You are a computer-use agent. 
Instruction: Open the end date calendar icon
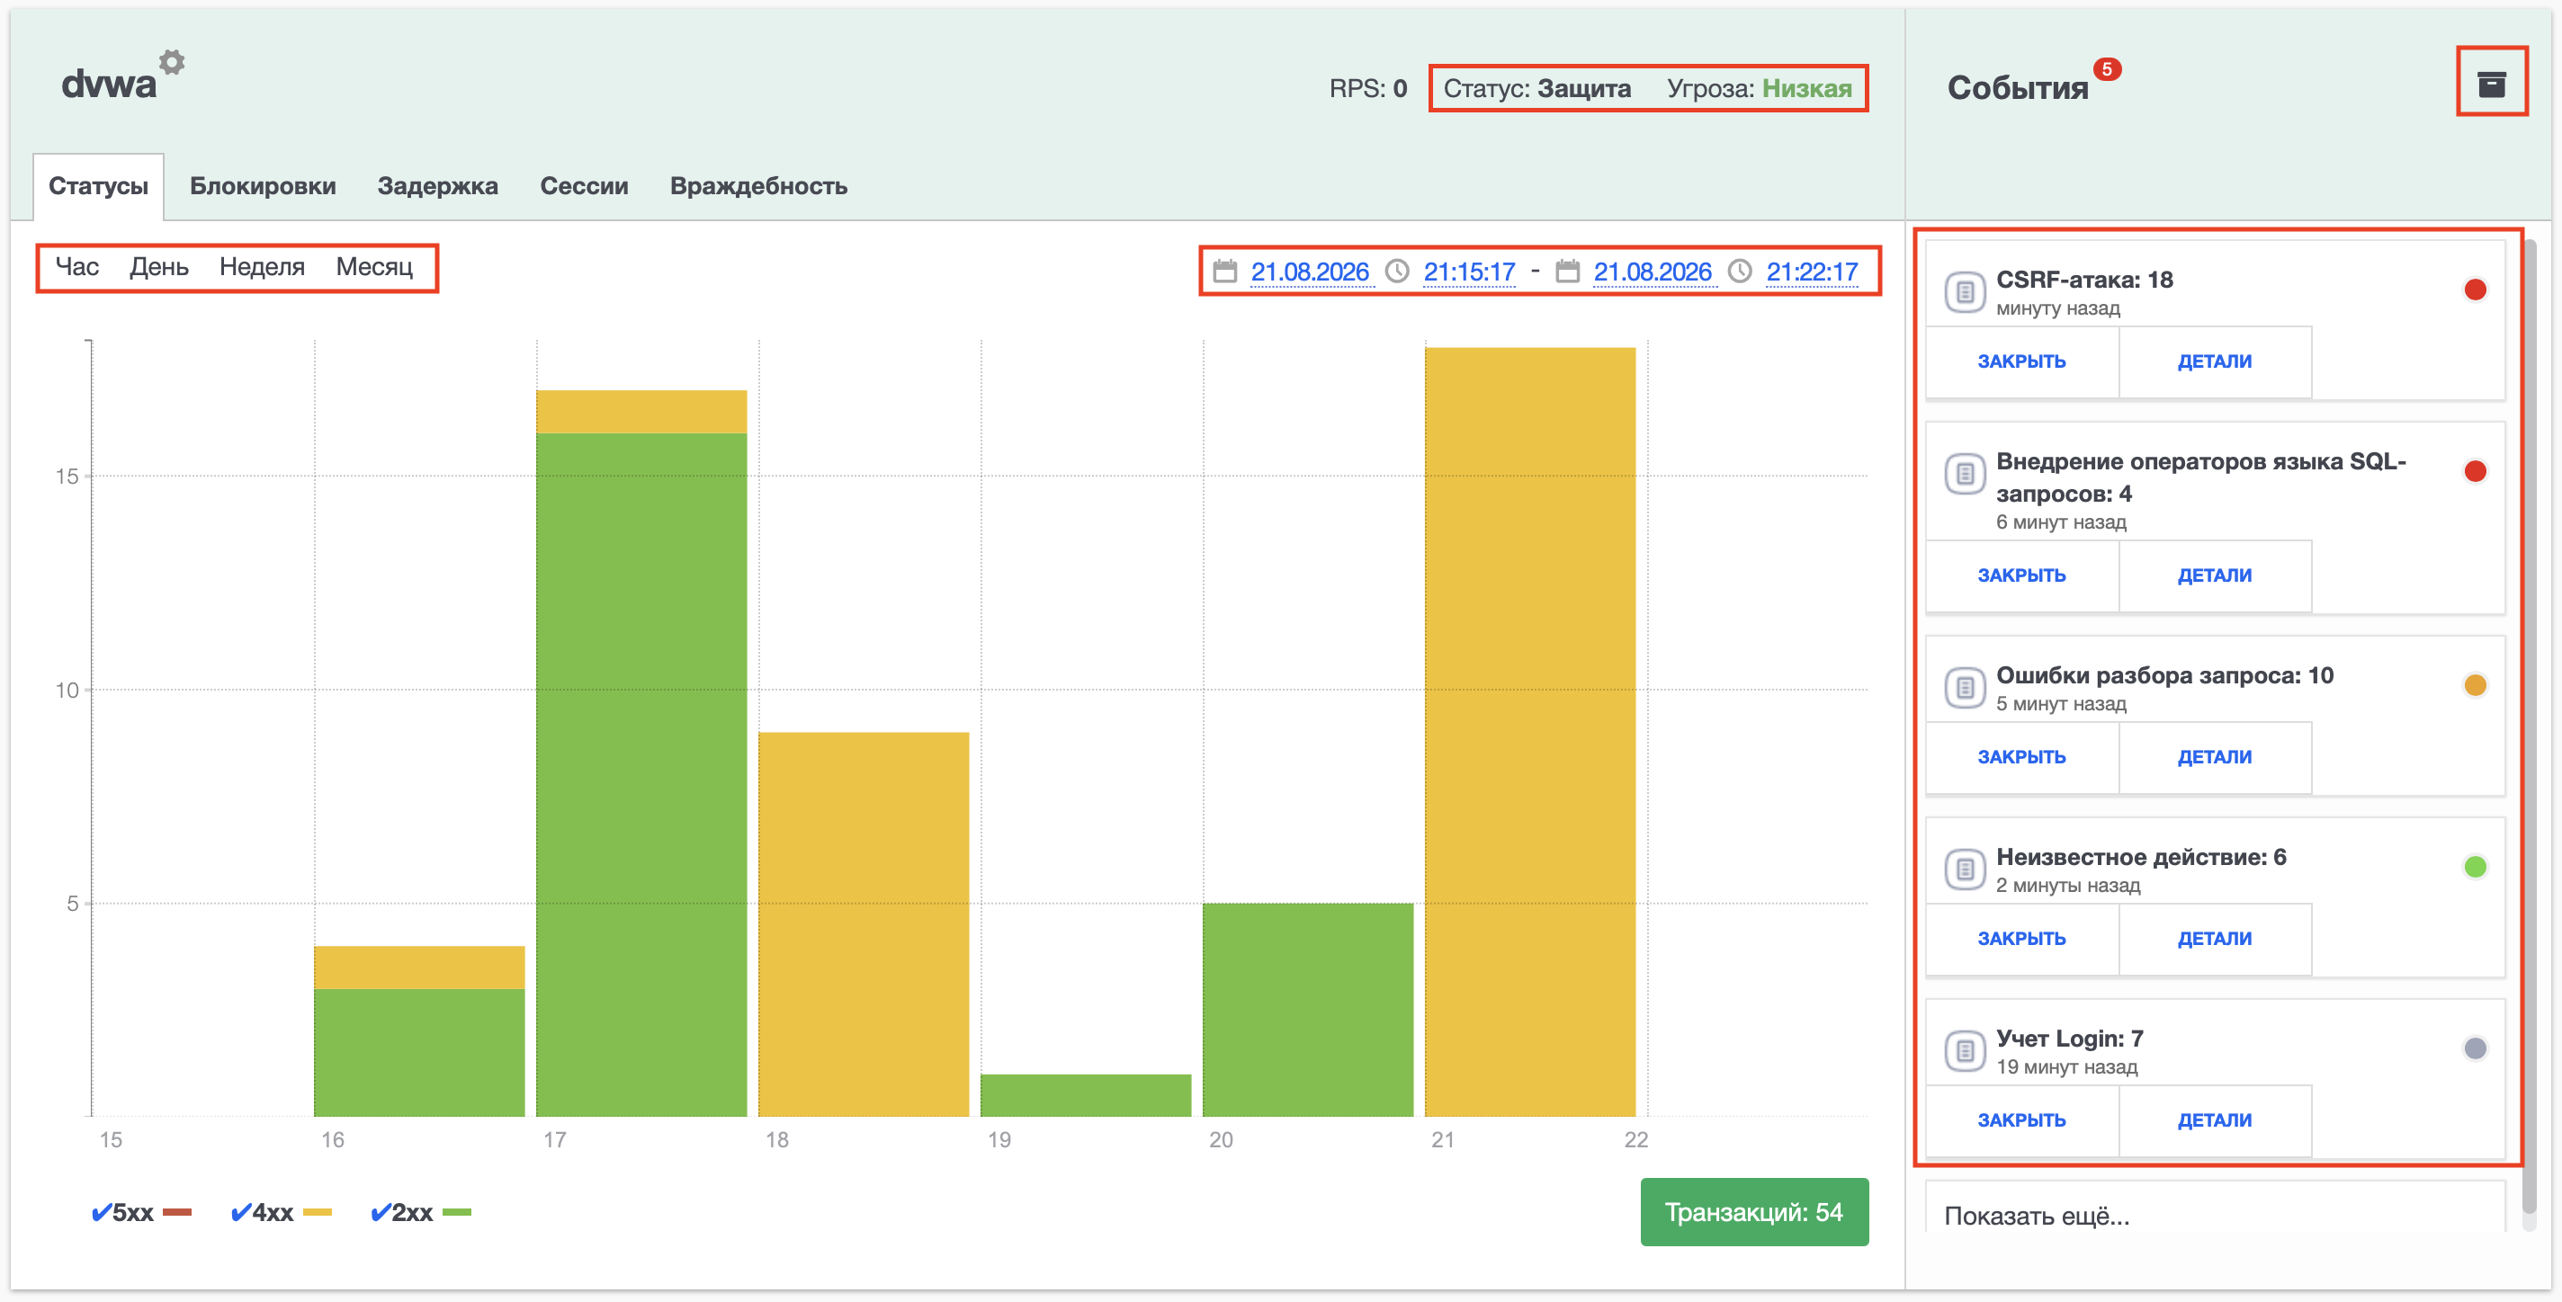[1567, 272]
